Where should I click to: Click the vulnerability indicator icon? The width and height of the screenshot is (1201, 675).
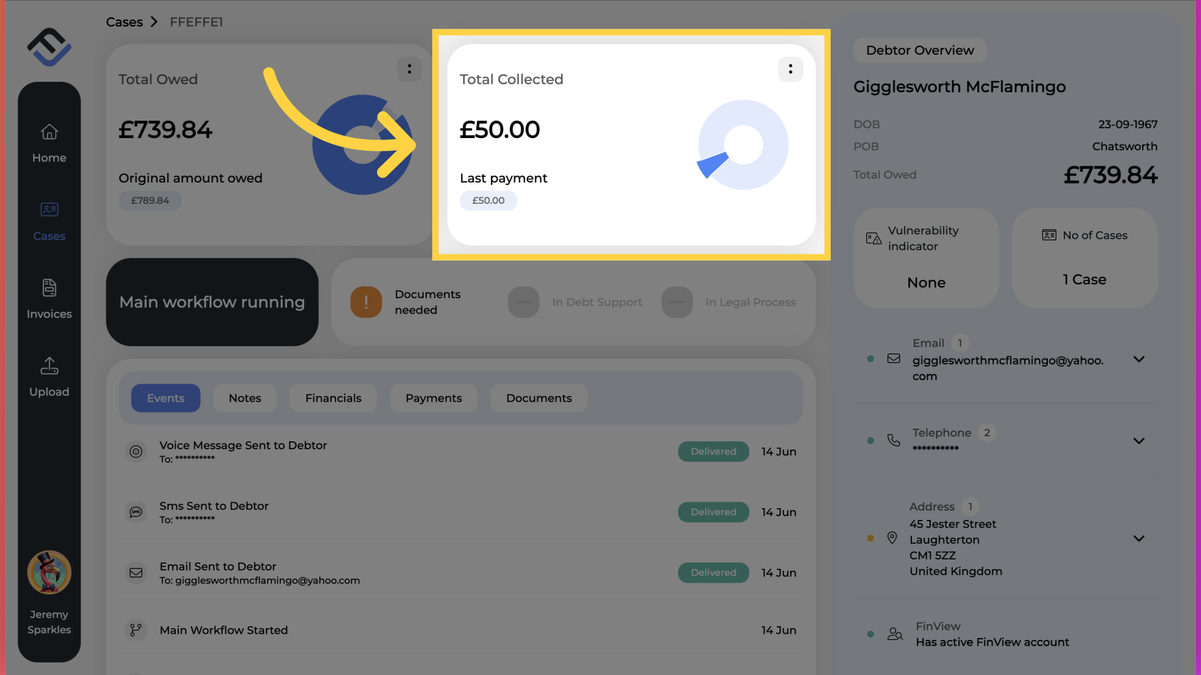coord(873,238)
